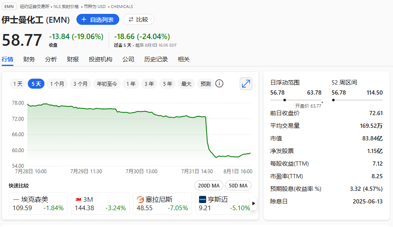Viewport: 393px width, 227px height.
Task: Click the 伊士曼化工 (EMN) title
Action: 36,20
